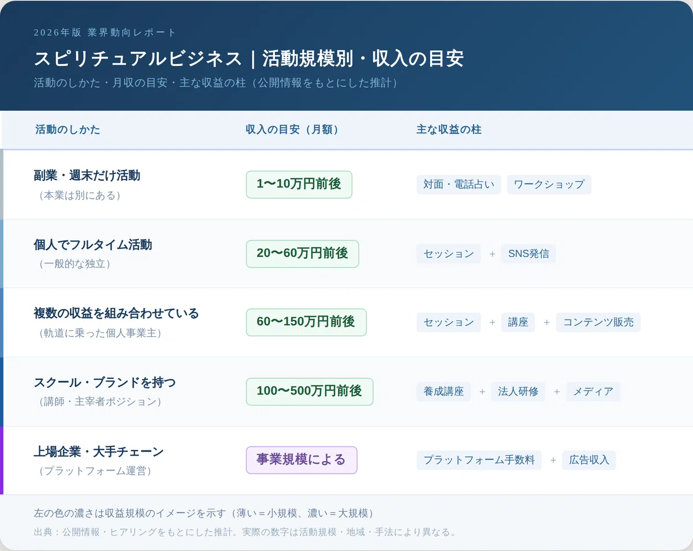
Task: Select the 20〜60万円前後 income badge
Action: point(303,254)
